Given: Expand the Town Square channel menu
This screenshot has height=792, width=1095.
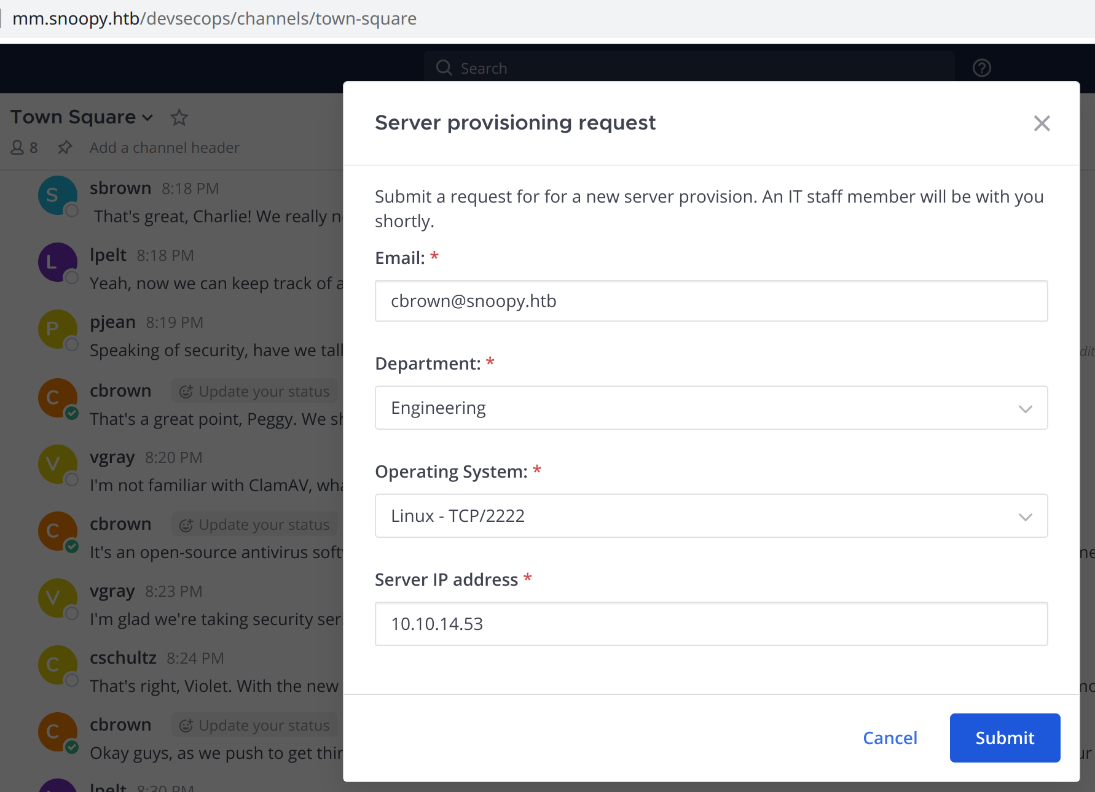Looking at the screenshot, I should point(82,117).
